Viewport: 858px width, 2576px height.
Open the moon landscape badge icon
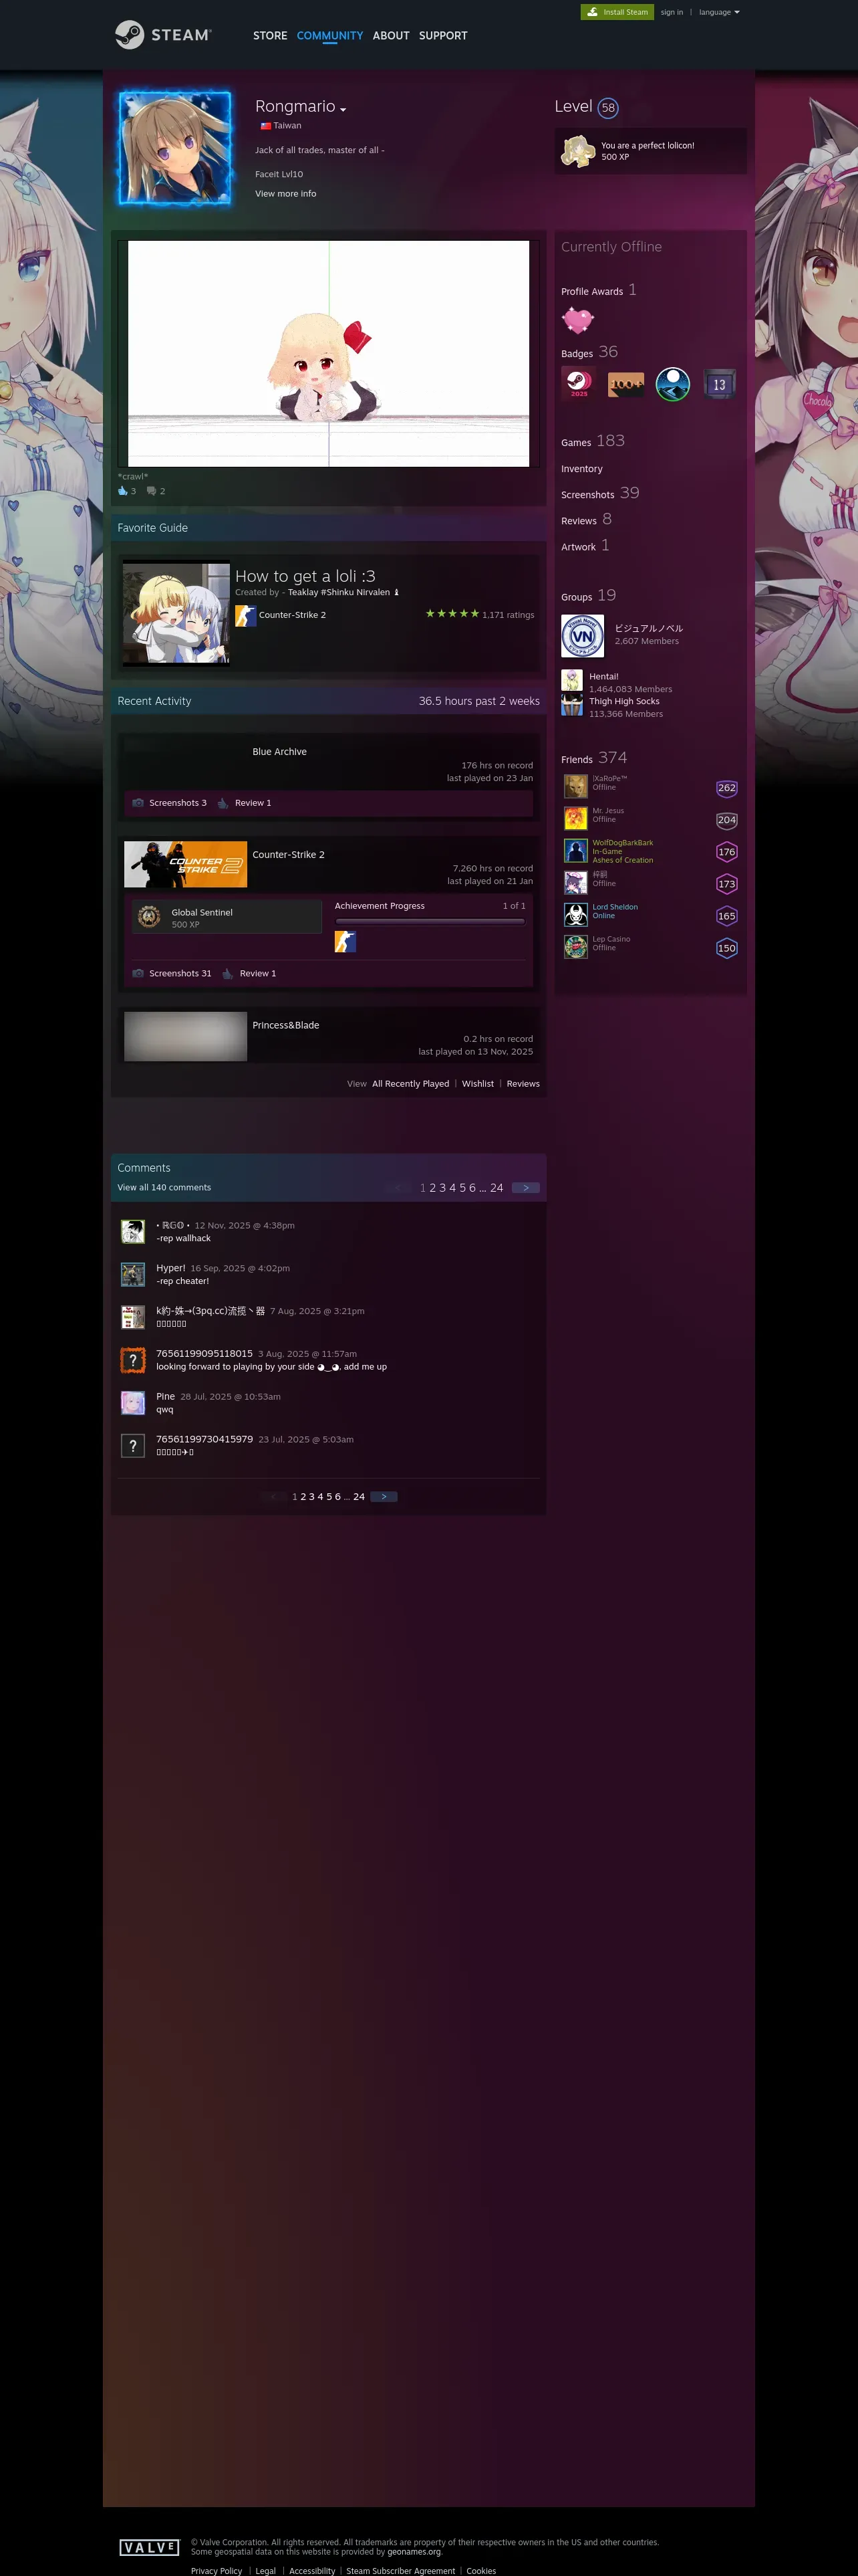click(x=672, y=384)
